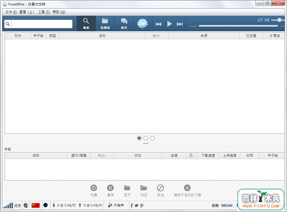287x212 pixels.
Task: Sort transfers by 时间 column
Action: tap(250, 155)
